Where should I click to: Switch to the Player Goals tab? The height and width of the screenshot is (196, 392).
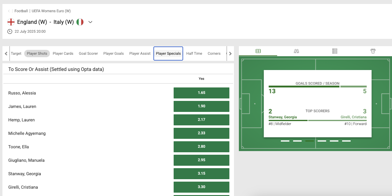[114, 54]
